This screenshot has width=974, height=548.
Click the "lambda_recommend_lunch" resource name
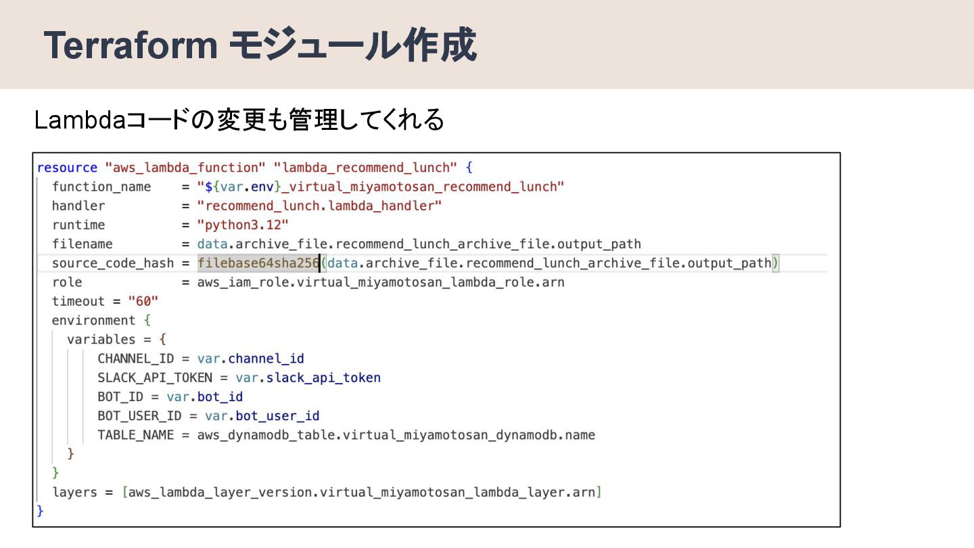click(366, 167)
